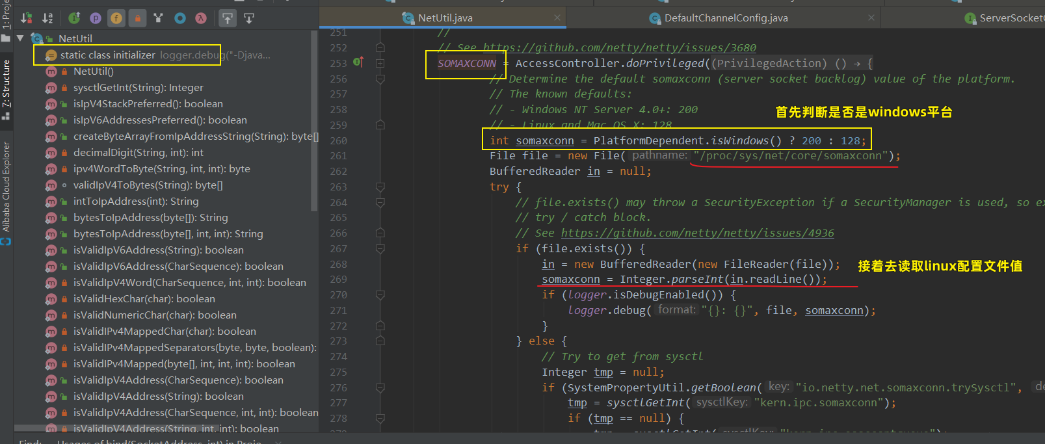The height and width of the screenshot is (444, 1045).
Task: Select isValidHexChar(char): boolean method
Action: pyautogui.click(x=144, y=299)
